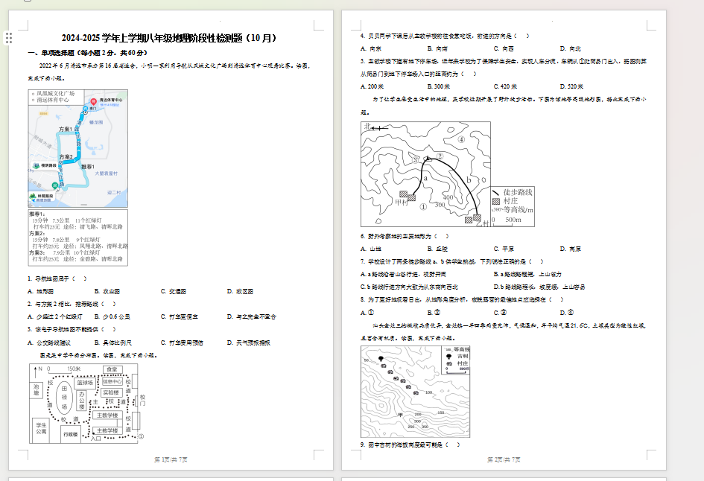Image resolution: width=704 pixels, height=481 pixels.
Task: Click option "B. 少 0.6 公里"
Action: [x=112, y=316]
